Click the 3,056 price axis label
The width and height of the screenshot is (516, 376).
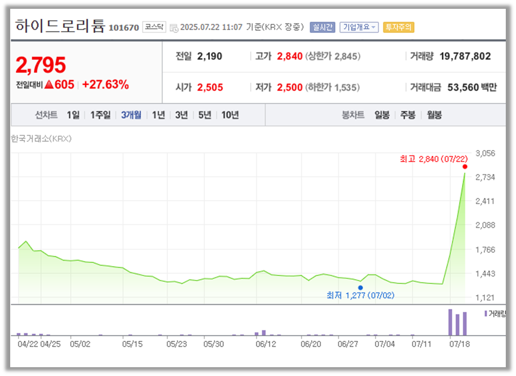[485, 153]
